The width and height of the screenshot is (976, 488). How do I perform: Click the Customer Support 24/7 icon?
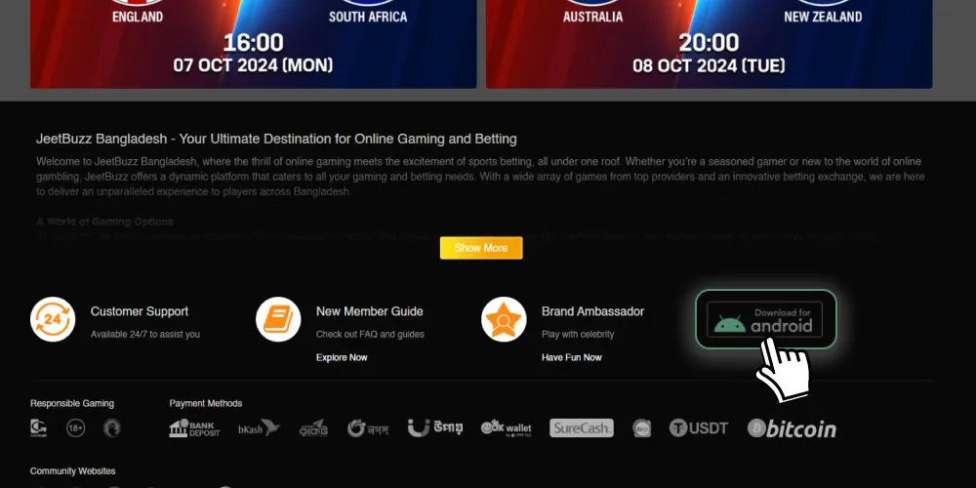53,319
